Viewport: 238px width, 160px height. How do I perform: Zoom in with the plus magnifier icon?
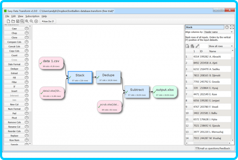[27, 21]
